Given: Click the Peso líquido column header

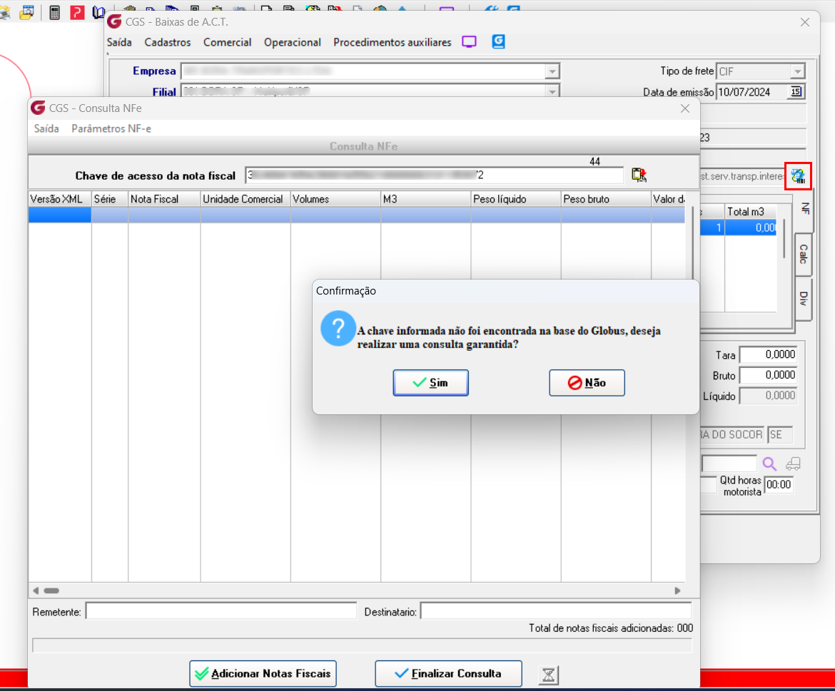Looking at the screenshot, I should coord(515,199).
